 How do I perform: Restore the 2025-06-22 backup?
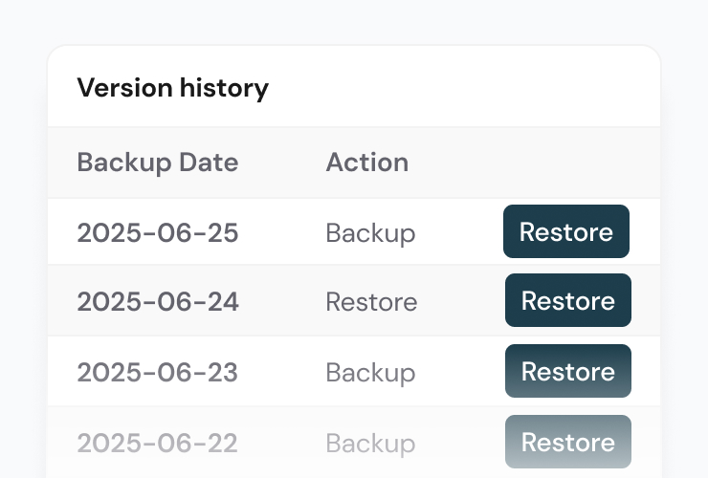568,443
